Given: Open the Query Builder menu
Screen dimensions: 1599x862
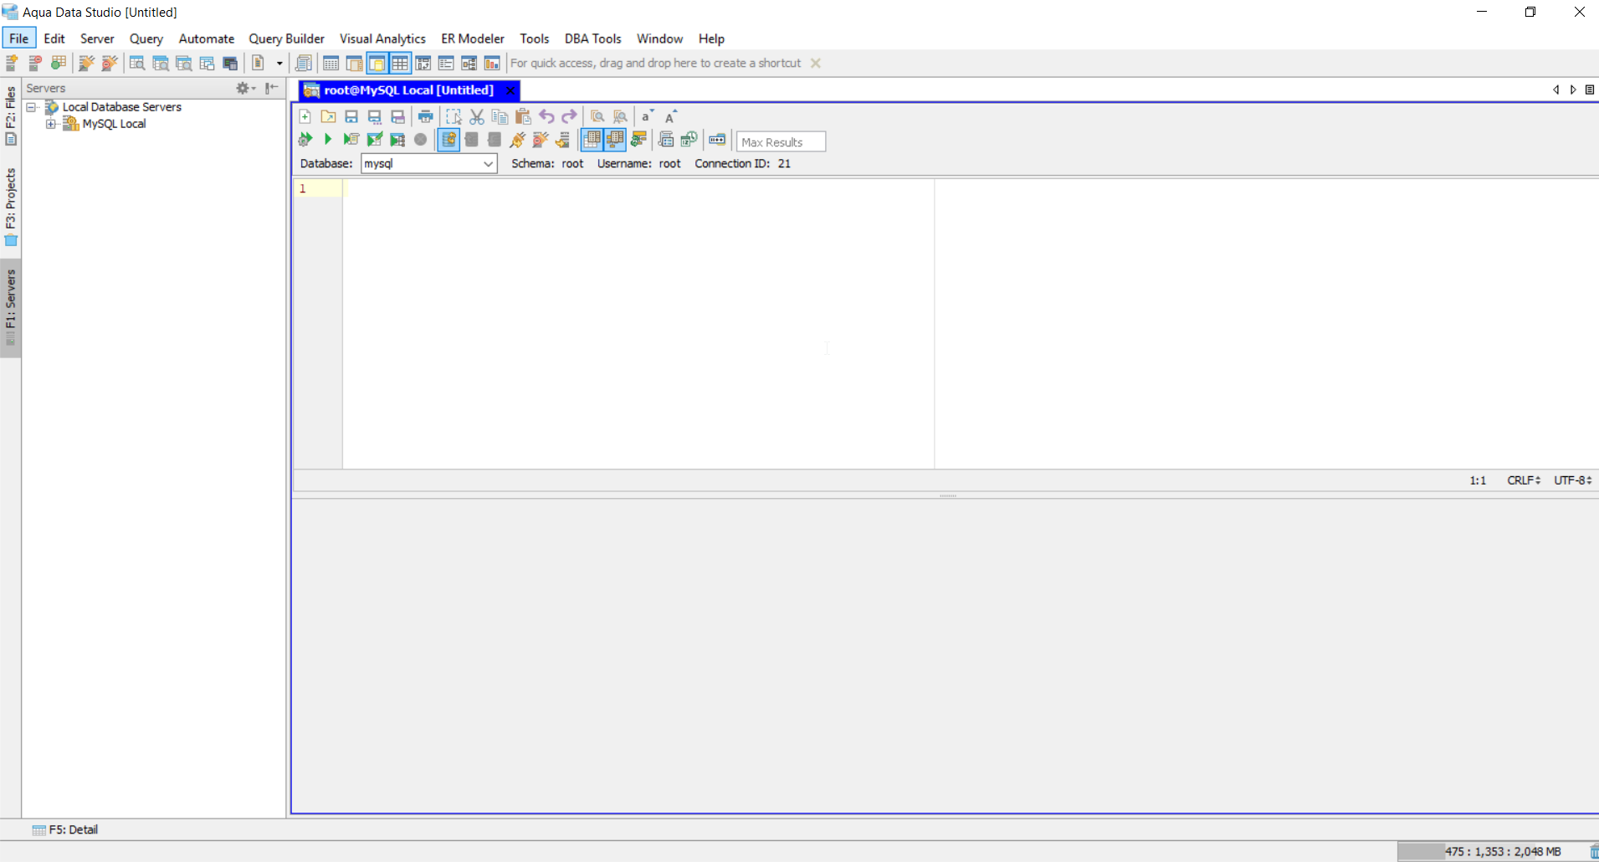Looking at the screenshot, I should click(286, 38).
